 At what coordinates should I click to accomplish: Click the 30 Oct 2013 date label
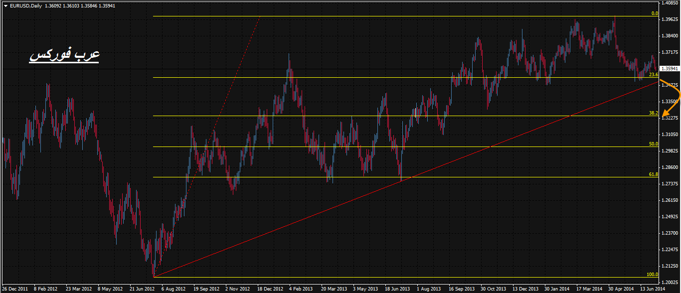(x=494, y=289)
